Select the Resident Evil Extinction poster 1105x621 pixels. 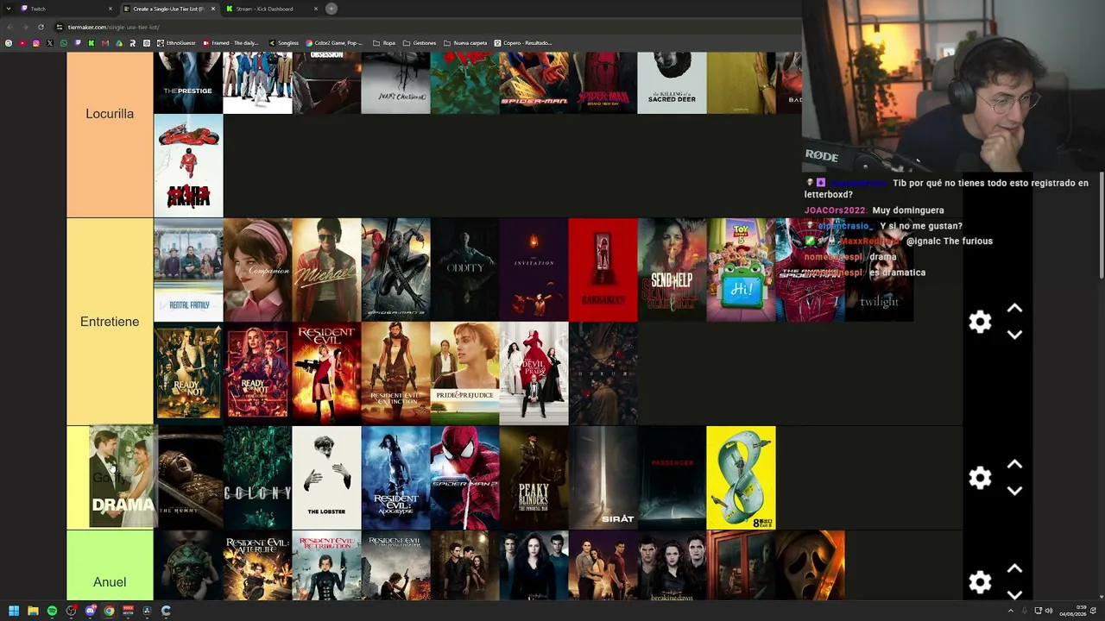(x=395, y=373)
